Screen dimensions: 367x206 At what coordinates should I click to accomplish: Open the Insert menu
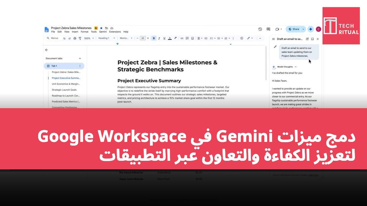pos(75,32)
